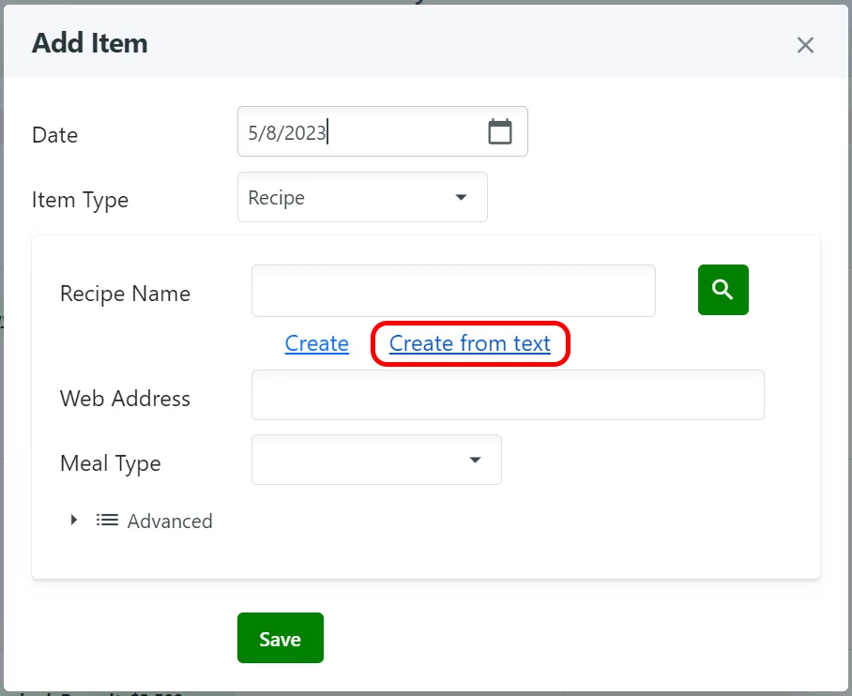Open the Item Type dropdown arrow
Viewport: 852px width, 696px height.
461,198
